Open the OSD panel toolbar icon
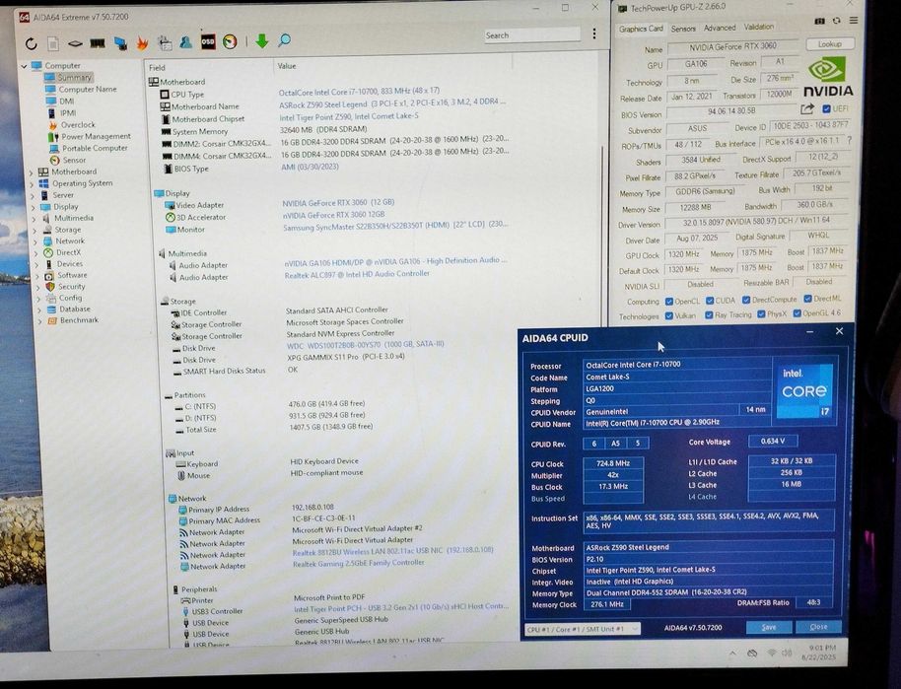Viewport: 901px width, 689px height. [x=208, y=41]
